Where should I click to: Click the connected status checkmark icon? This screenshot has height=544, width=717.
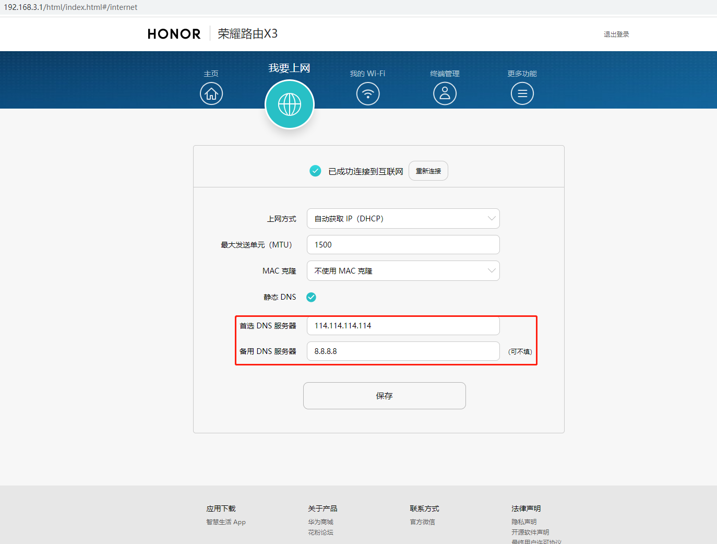pos(315,171)
